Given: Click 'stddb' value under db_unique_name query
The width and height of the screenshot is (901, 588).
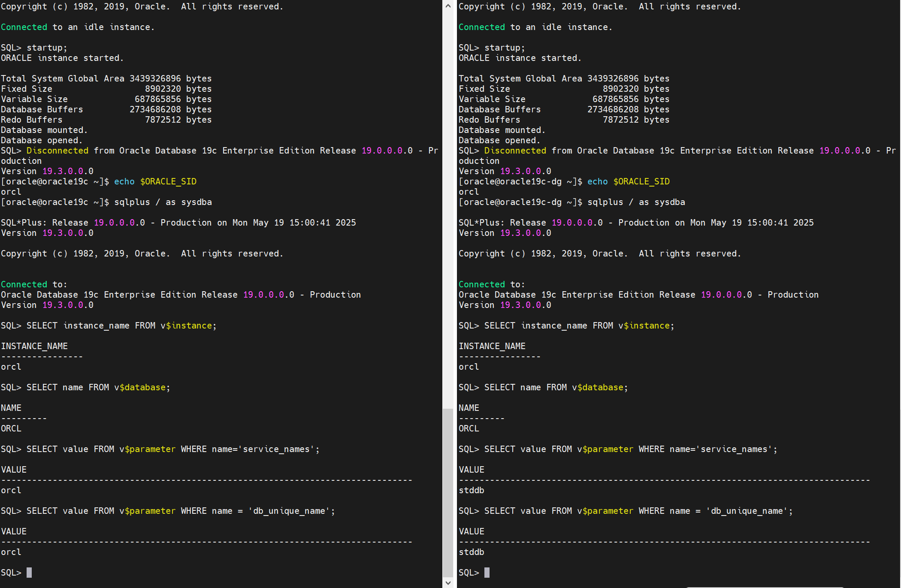Looking at the screenshot, I should (471, 552).
